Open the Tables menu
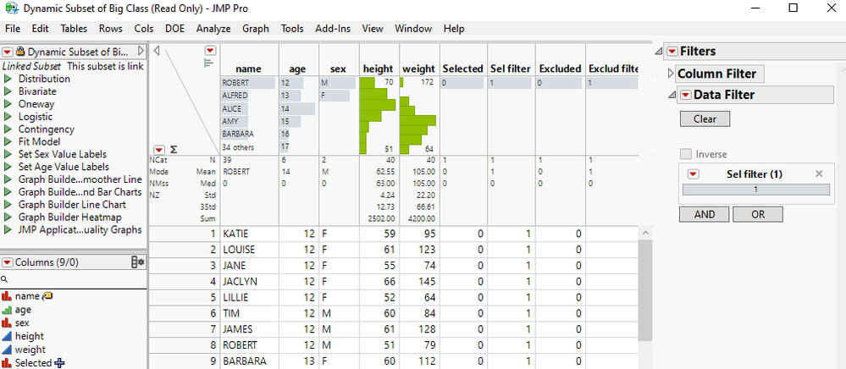Screen dimensions: 846x369 [74, 29]
